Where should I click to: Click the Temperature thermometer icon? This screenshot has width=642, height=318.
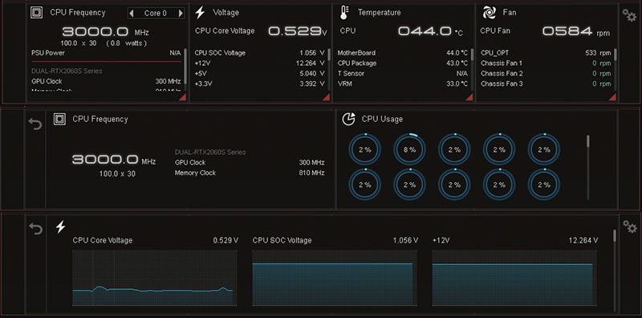tap(344, 13)
